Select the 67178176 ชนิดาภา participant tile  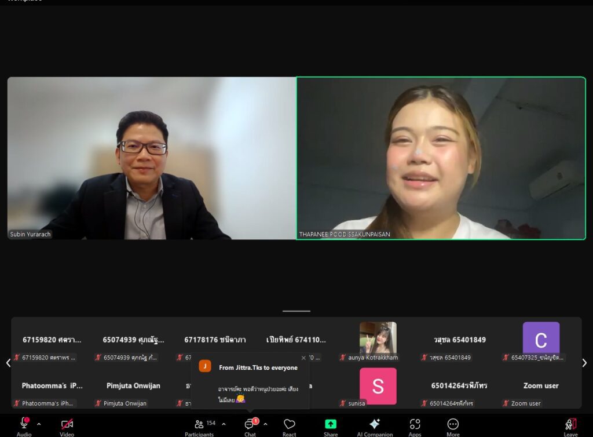click(x=215, y=340)
